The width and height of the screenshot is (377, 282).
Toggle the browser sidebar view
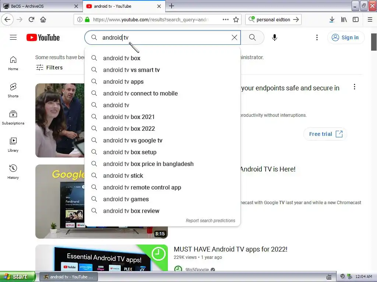coord(356,19)
